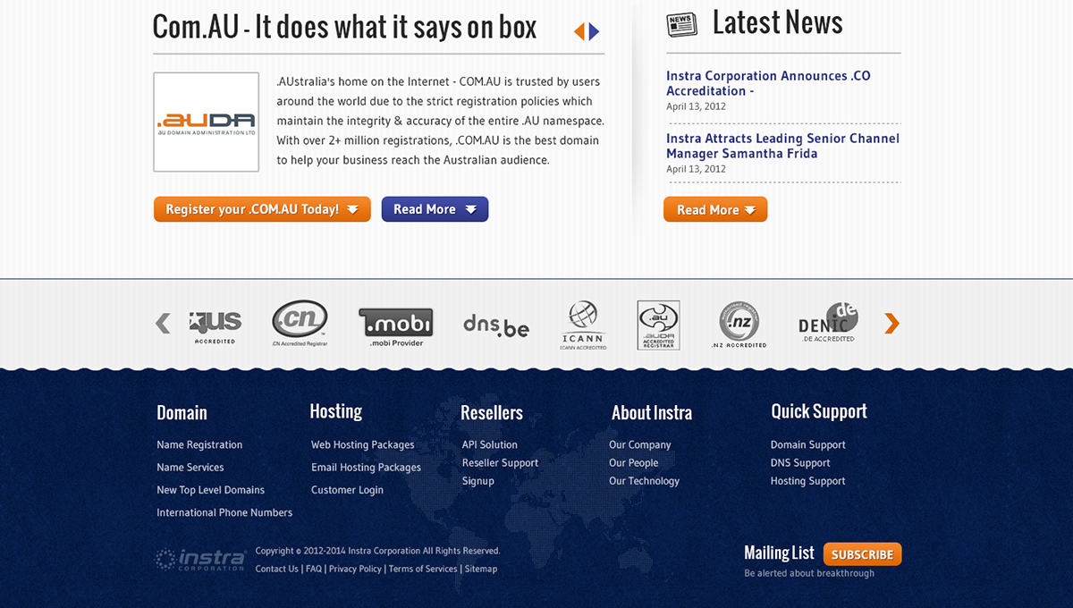Image resolution: width=1073 pixels, height=608 pixels.
Task: Click the Latest News heading text
Action: pyautogui.click(x=778, y=22)
